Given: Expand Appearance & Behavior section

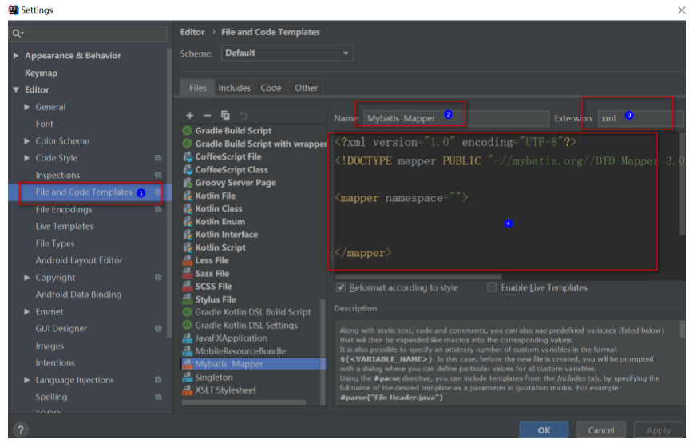Looking at the screenshot, I should [16, 55].
